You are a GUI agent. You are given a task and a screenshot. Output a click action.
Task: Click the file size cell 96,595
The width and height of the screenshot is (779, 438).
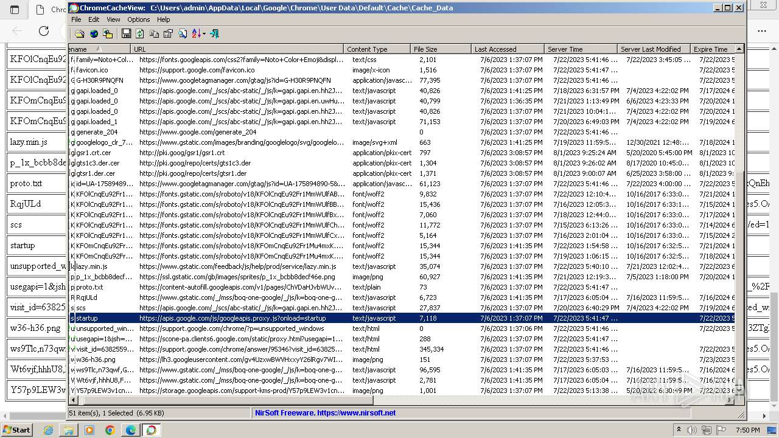[430, 370]
